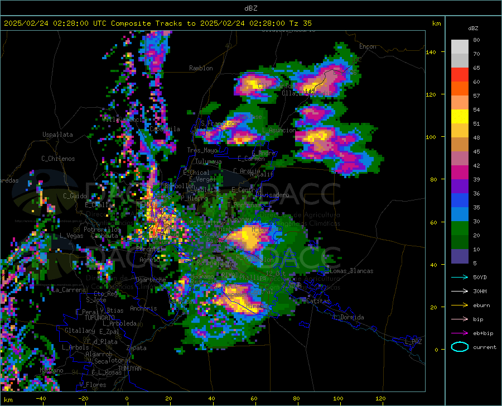
Task: Click the Agrelo place label
Action: pyautogui.click(x=149, y=260)
